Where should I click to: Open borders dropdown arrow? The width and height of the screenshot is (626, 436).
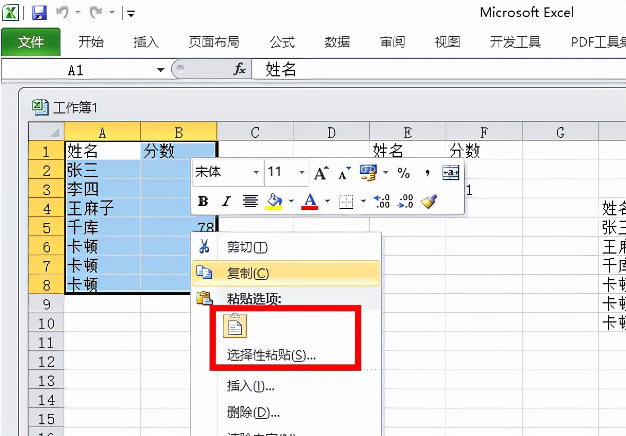point(363,201)
